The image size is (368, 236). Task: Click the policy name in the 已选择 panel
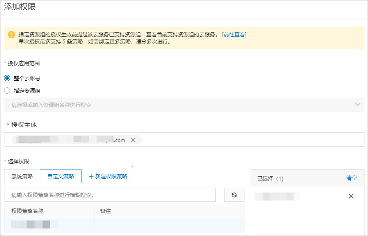277,197
